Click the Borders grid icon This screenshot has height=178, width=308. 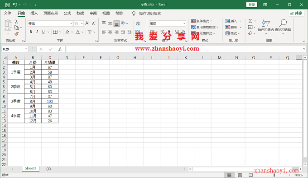tap(55, 32)
